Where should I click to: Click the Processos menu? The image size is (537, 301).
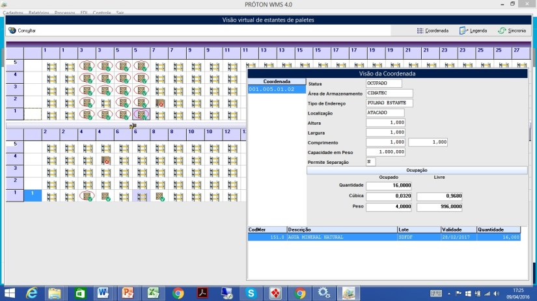(65, 13)
